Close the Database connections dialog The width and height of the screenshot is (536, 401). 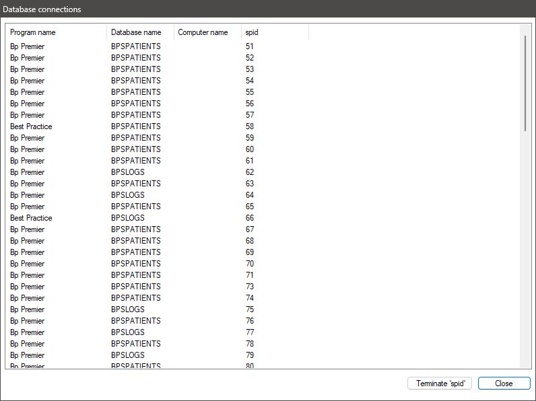pyautogui.click(x=504, y=384)
